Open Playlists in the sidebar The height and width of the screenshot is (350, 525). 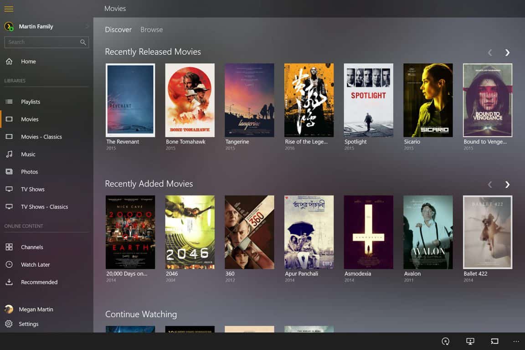pyautogui.click(x=31, y=102)
